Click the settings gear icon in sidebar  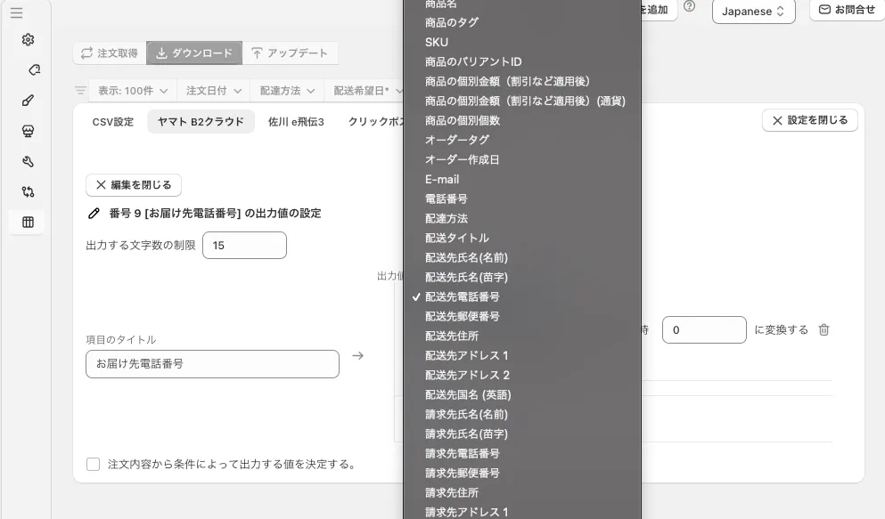[28, 40]
